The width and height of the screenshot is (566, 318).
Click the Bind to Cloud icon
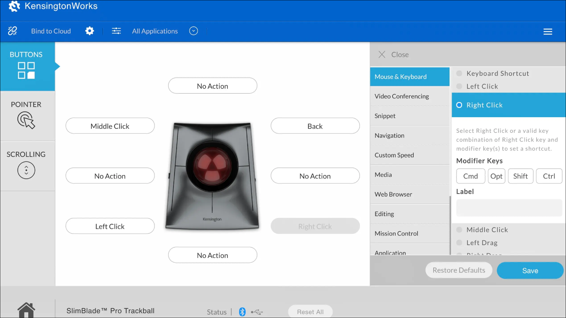coord(12,31)
